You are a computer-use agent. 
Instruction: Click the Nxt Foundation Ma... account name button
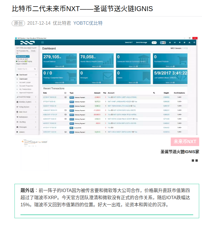click(23, 51)
